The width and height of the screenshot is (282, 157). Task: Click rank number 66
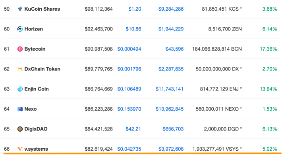(7, 149)
